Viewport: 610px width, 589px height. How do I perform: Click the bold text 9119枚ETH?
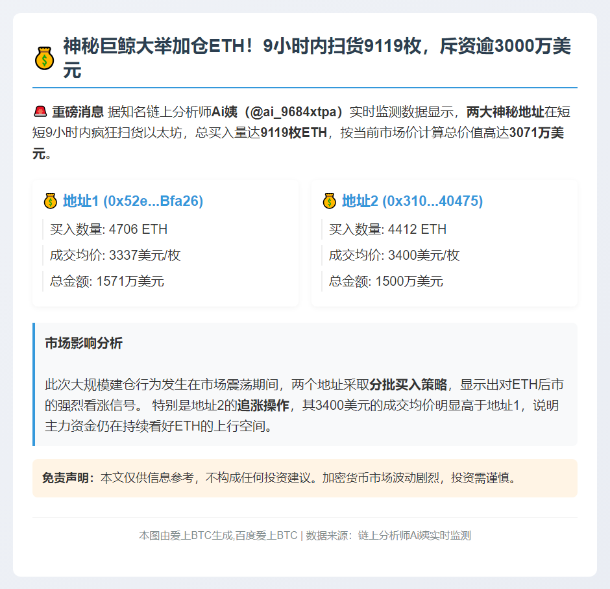click(294, 132)
